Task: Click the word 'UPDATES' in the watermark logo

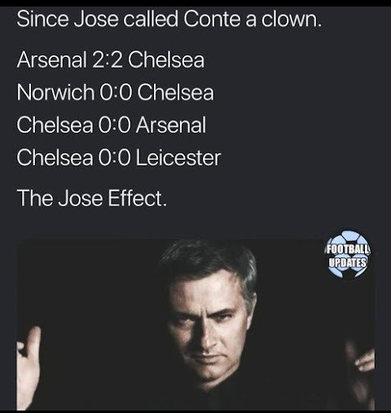Action: point(348,262)
